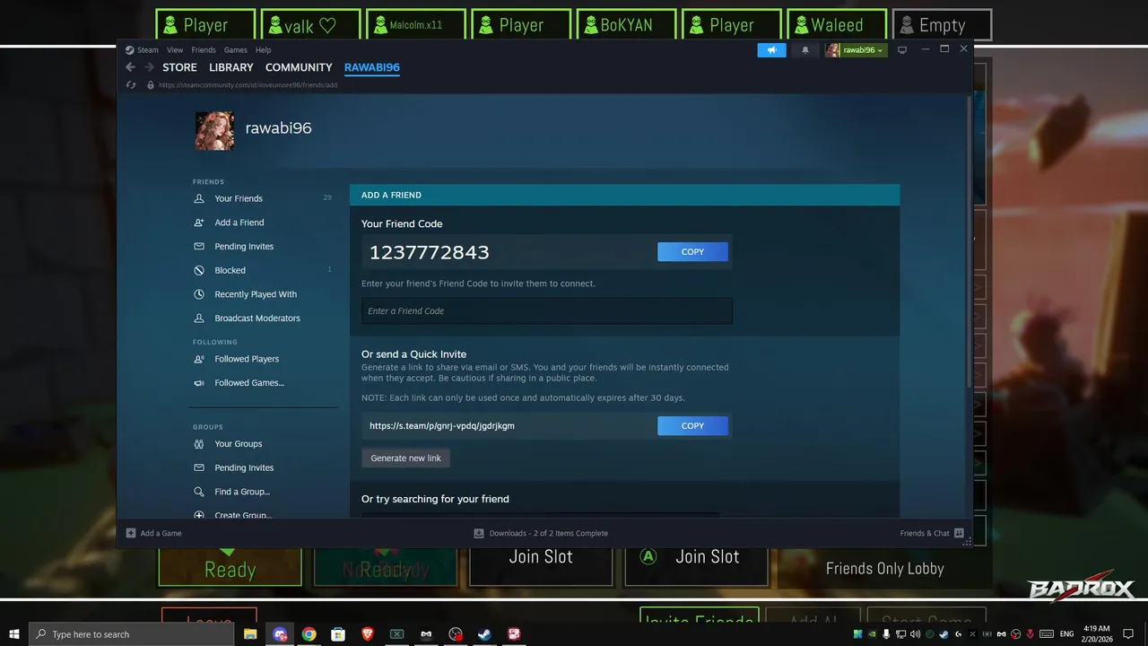Open Find a Group

(x=242, y=492)
